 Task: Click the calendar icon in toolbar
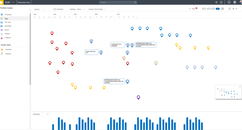[x=223, y=9]
